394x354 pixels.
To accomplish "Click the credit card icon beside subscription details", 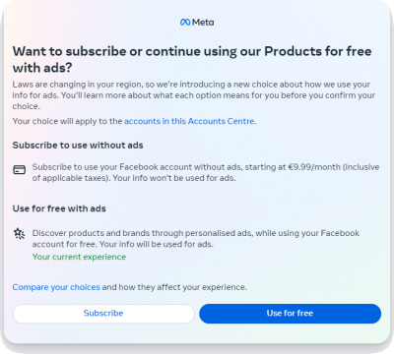I will (x=20, y=170).
